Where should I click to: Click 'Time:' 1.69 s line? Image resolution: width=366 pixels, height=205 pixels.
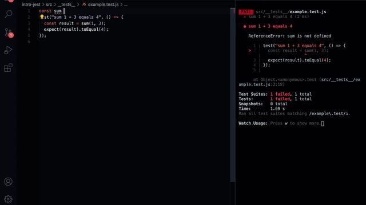tap(262, 109)
